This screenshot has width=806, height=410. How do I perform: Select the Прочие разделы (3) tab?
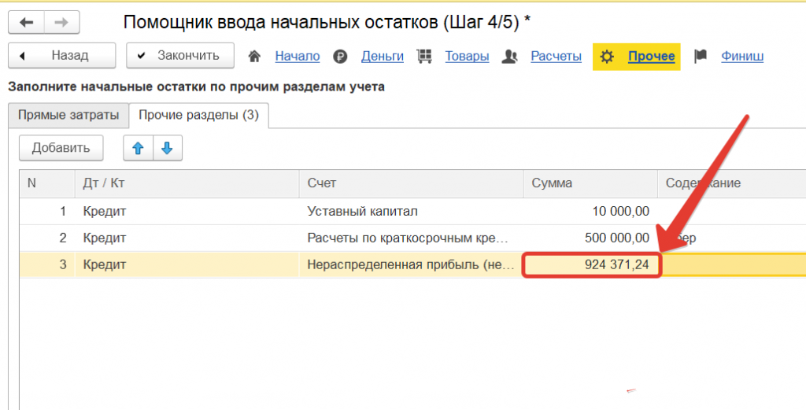click(198, 115)
